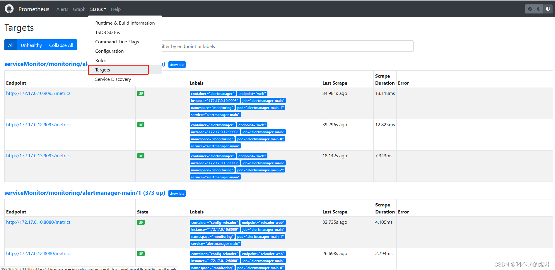Select light/contrast theme half-circle icon
The width and height of the screenshot is (555, 270).
pos(548,9)
